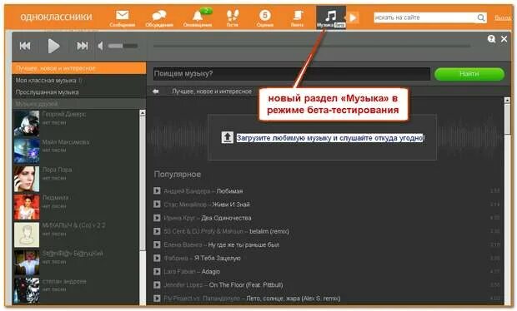Play Елена Ваенга – Ну где же ты раньше был

(157, 244)
